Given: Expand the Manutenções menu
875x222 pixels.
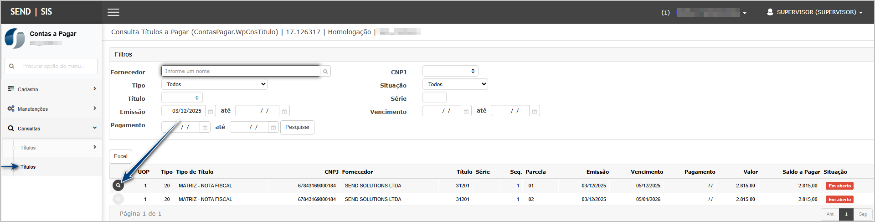Looking at the screenshot, I should tap(52, 109).
